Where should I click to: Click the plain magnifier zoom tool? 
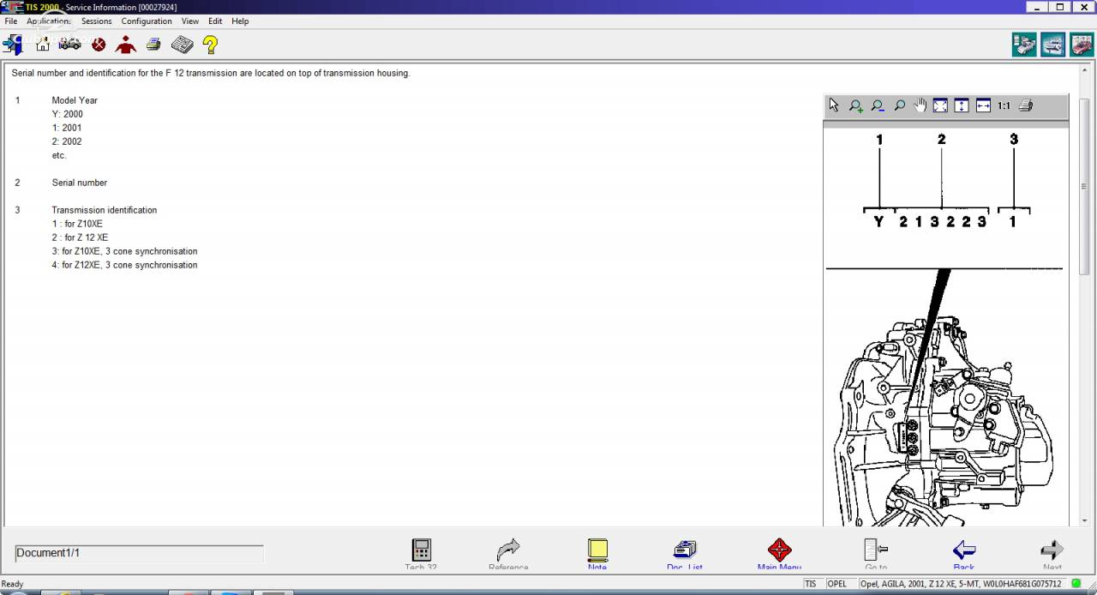pos(899,105)
